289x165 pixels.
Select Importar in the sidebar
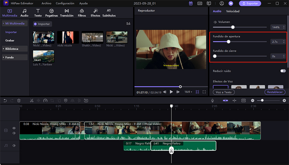[x=11, y=32]
